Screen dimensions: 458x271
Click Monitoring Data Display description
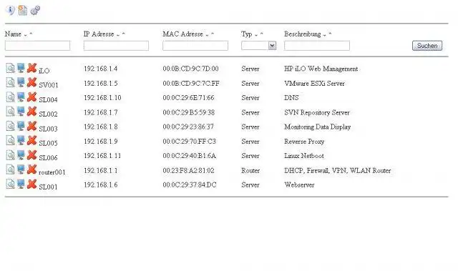point(318,127)
